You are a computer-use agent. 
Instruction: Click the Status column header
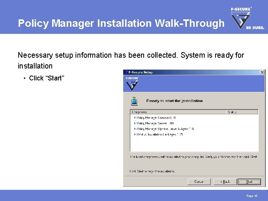[242, 112]
